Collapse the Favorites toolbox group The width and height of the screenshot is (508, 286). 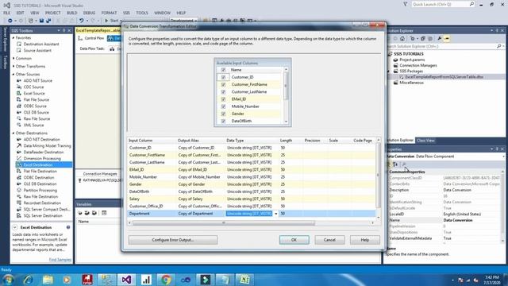coord(13,38)
